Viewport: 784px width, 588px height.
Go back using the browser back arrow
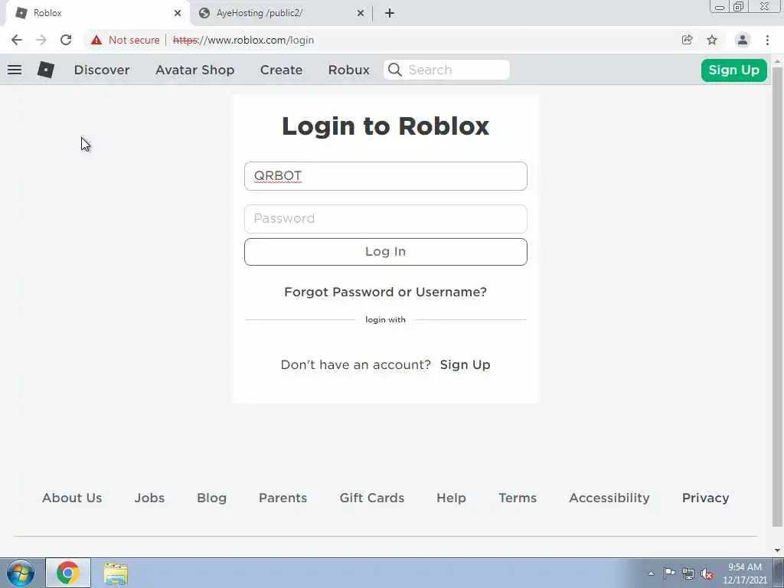coord(17,40)
